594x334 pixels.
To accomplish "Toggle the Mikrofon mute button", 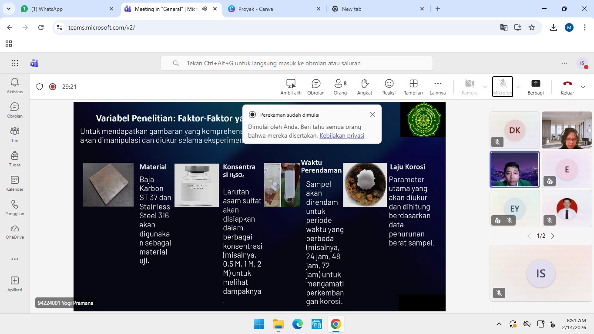I will (x=502, y=86).
